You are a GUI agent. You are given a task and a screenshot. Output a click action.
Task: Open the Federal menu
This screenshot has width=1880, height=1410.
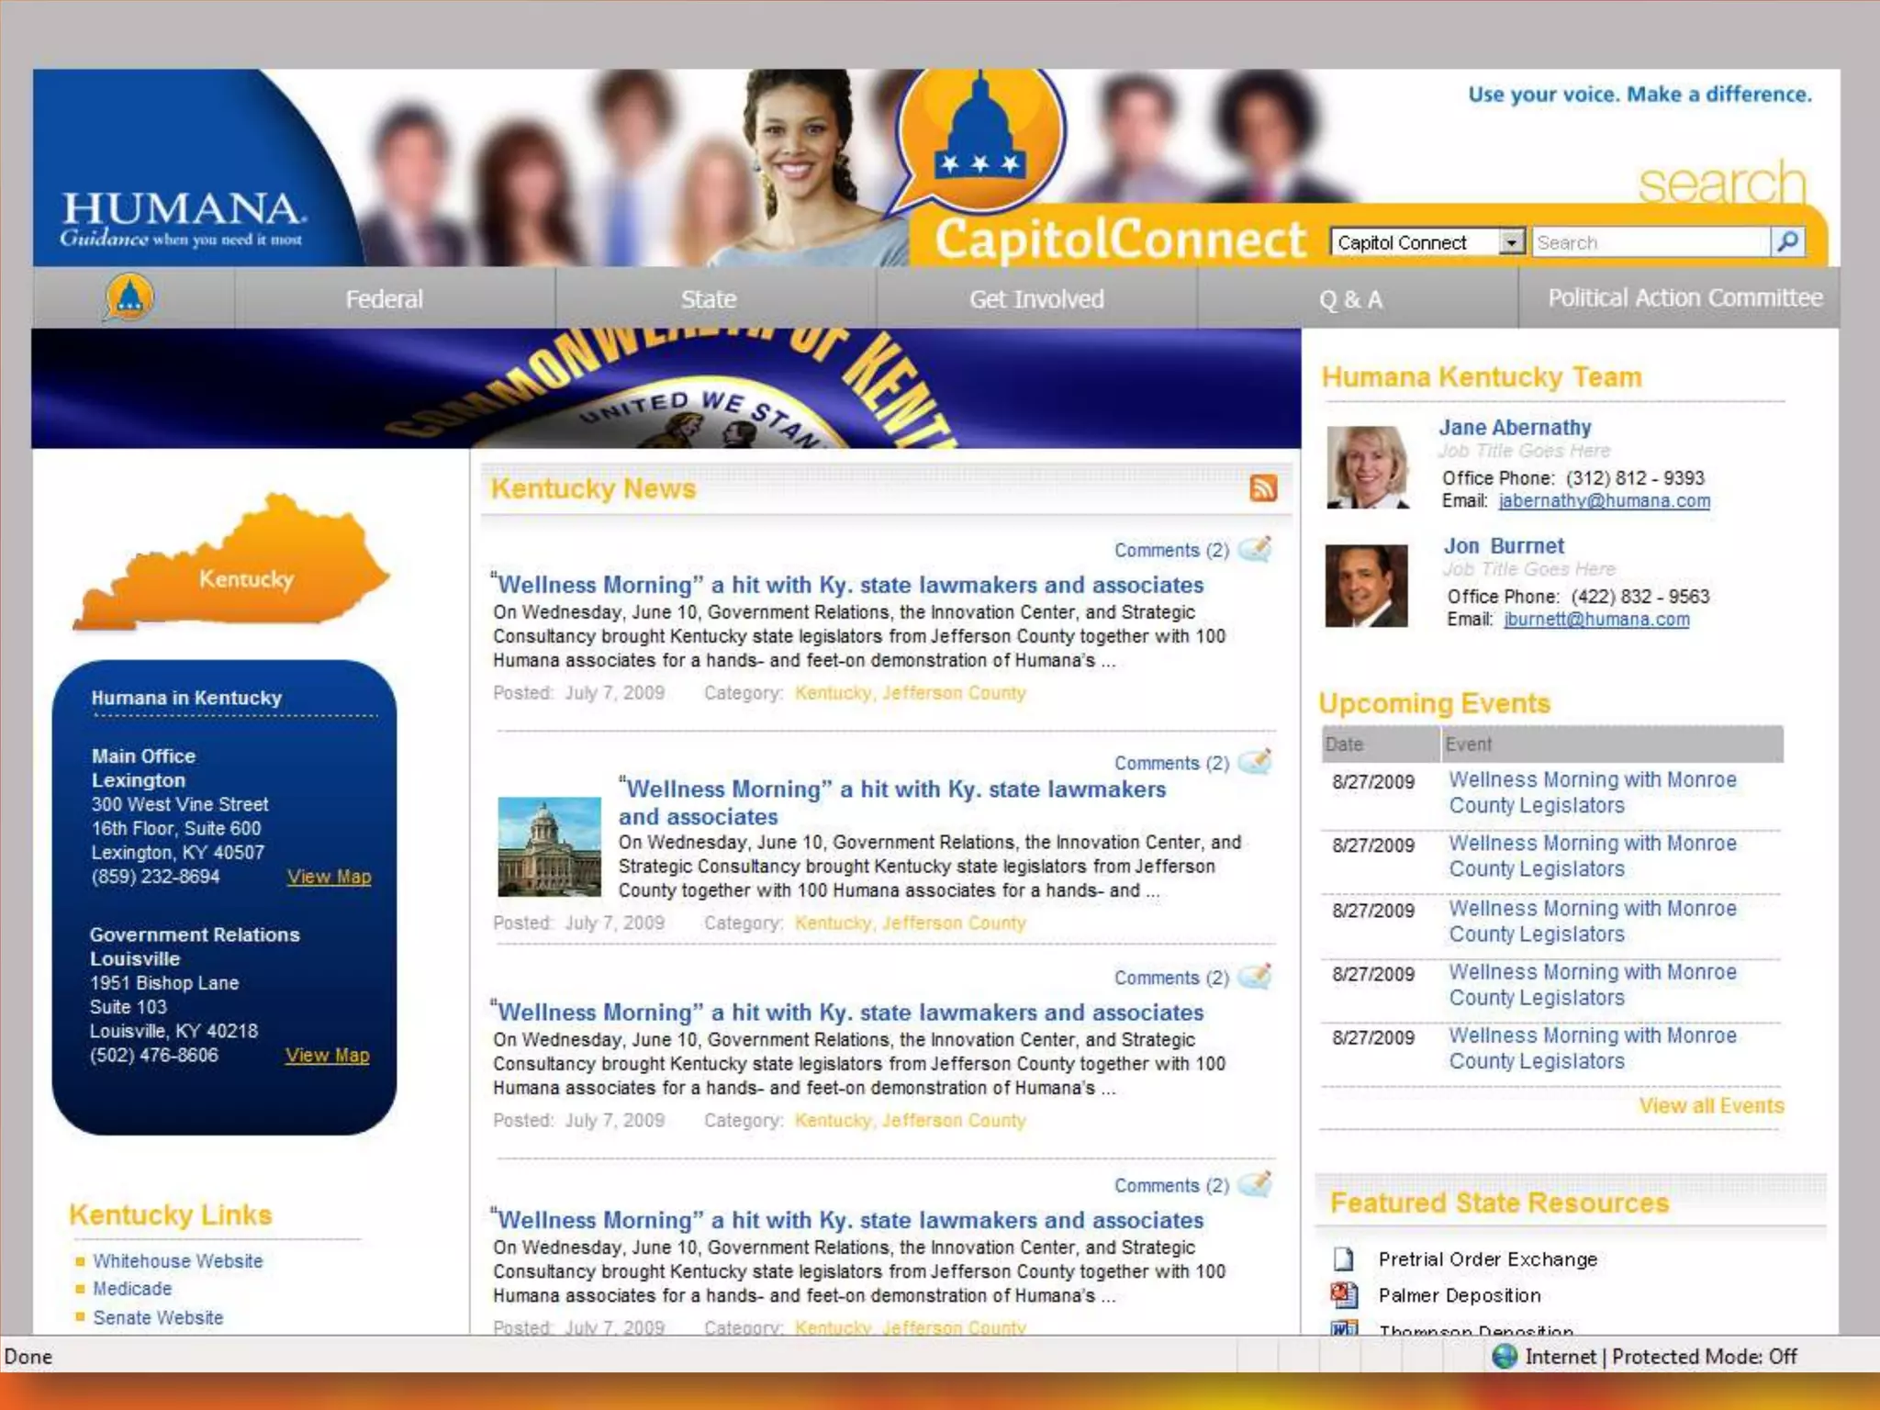click(x=384, y=298)
